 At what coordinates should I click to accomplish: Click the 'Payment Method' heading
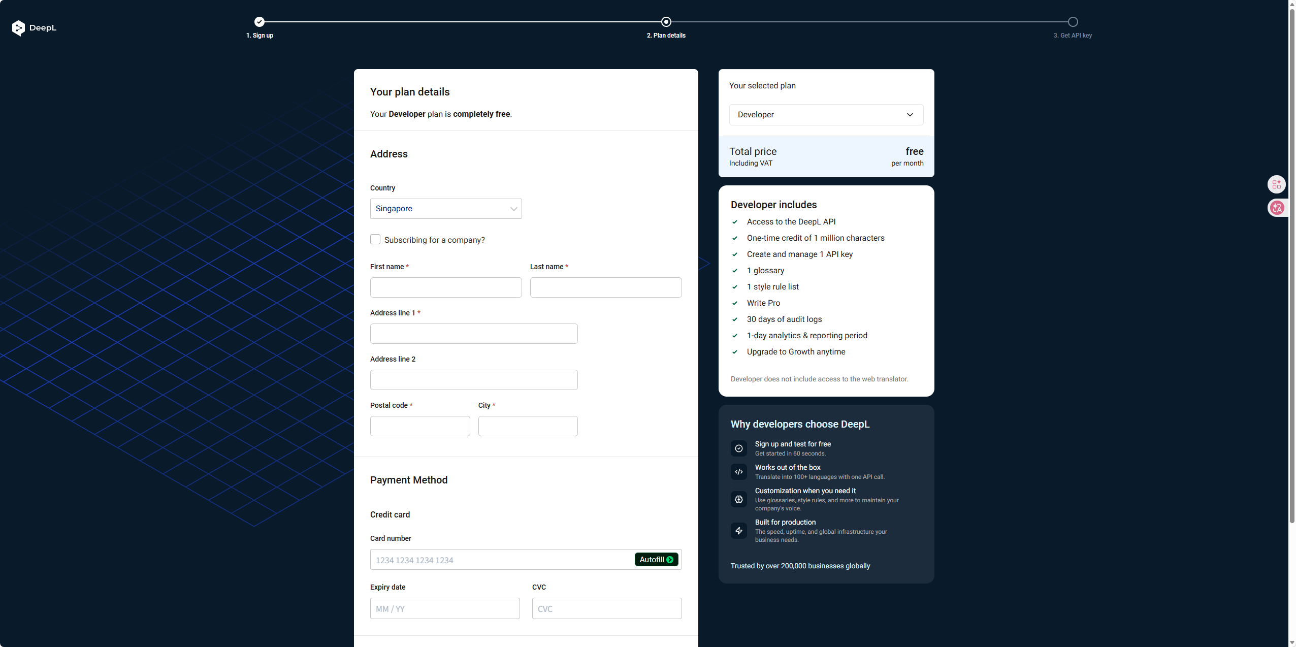coord(409,480)
